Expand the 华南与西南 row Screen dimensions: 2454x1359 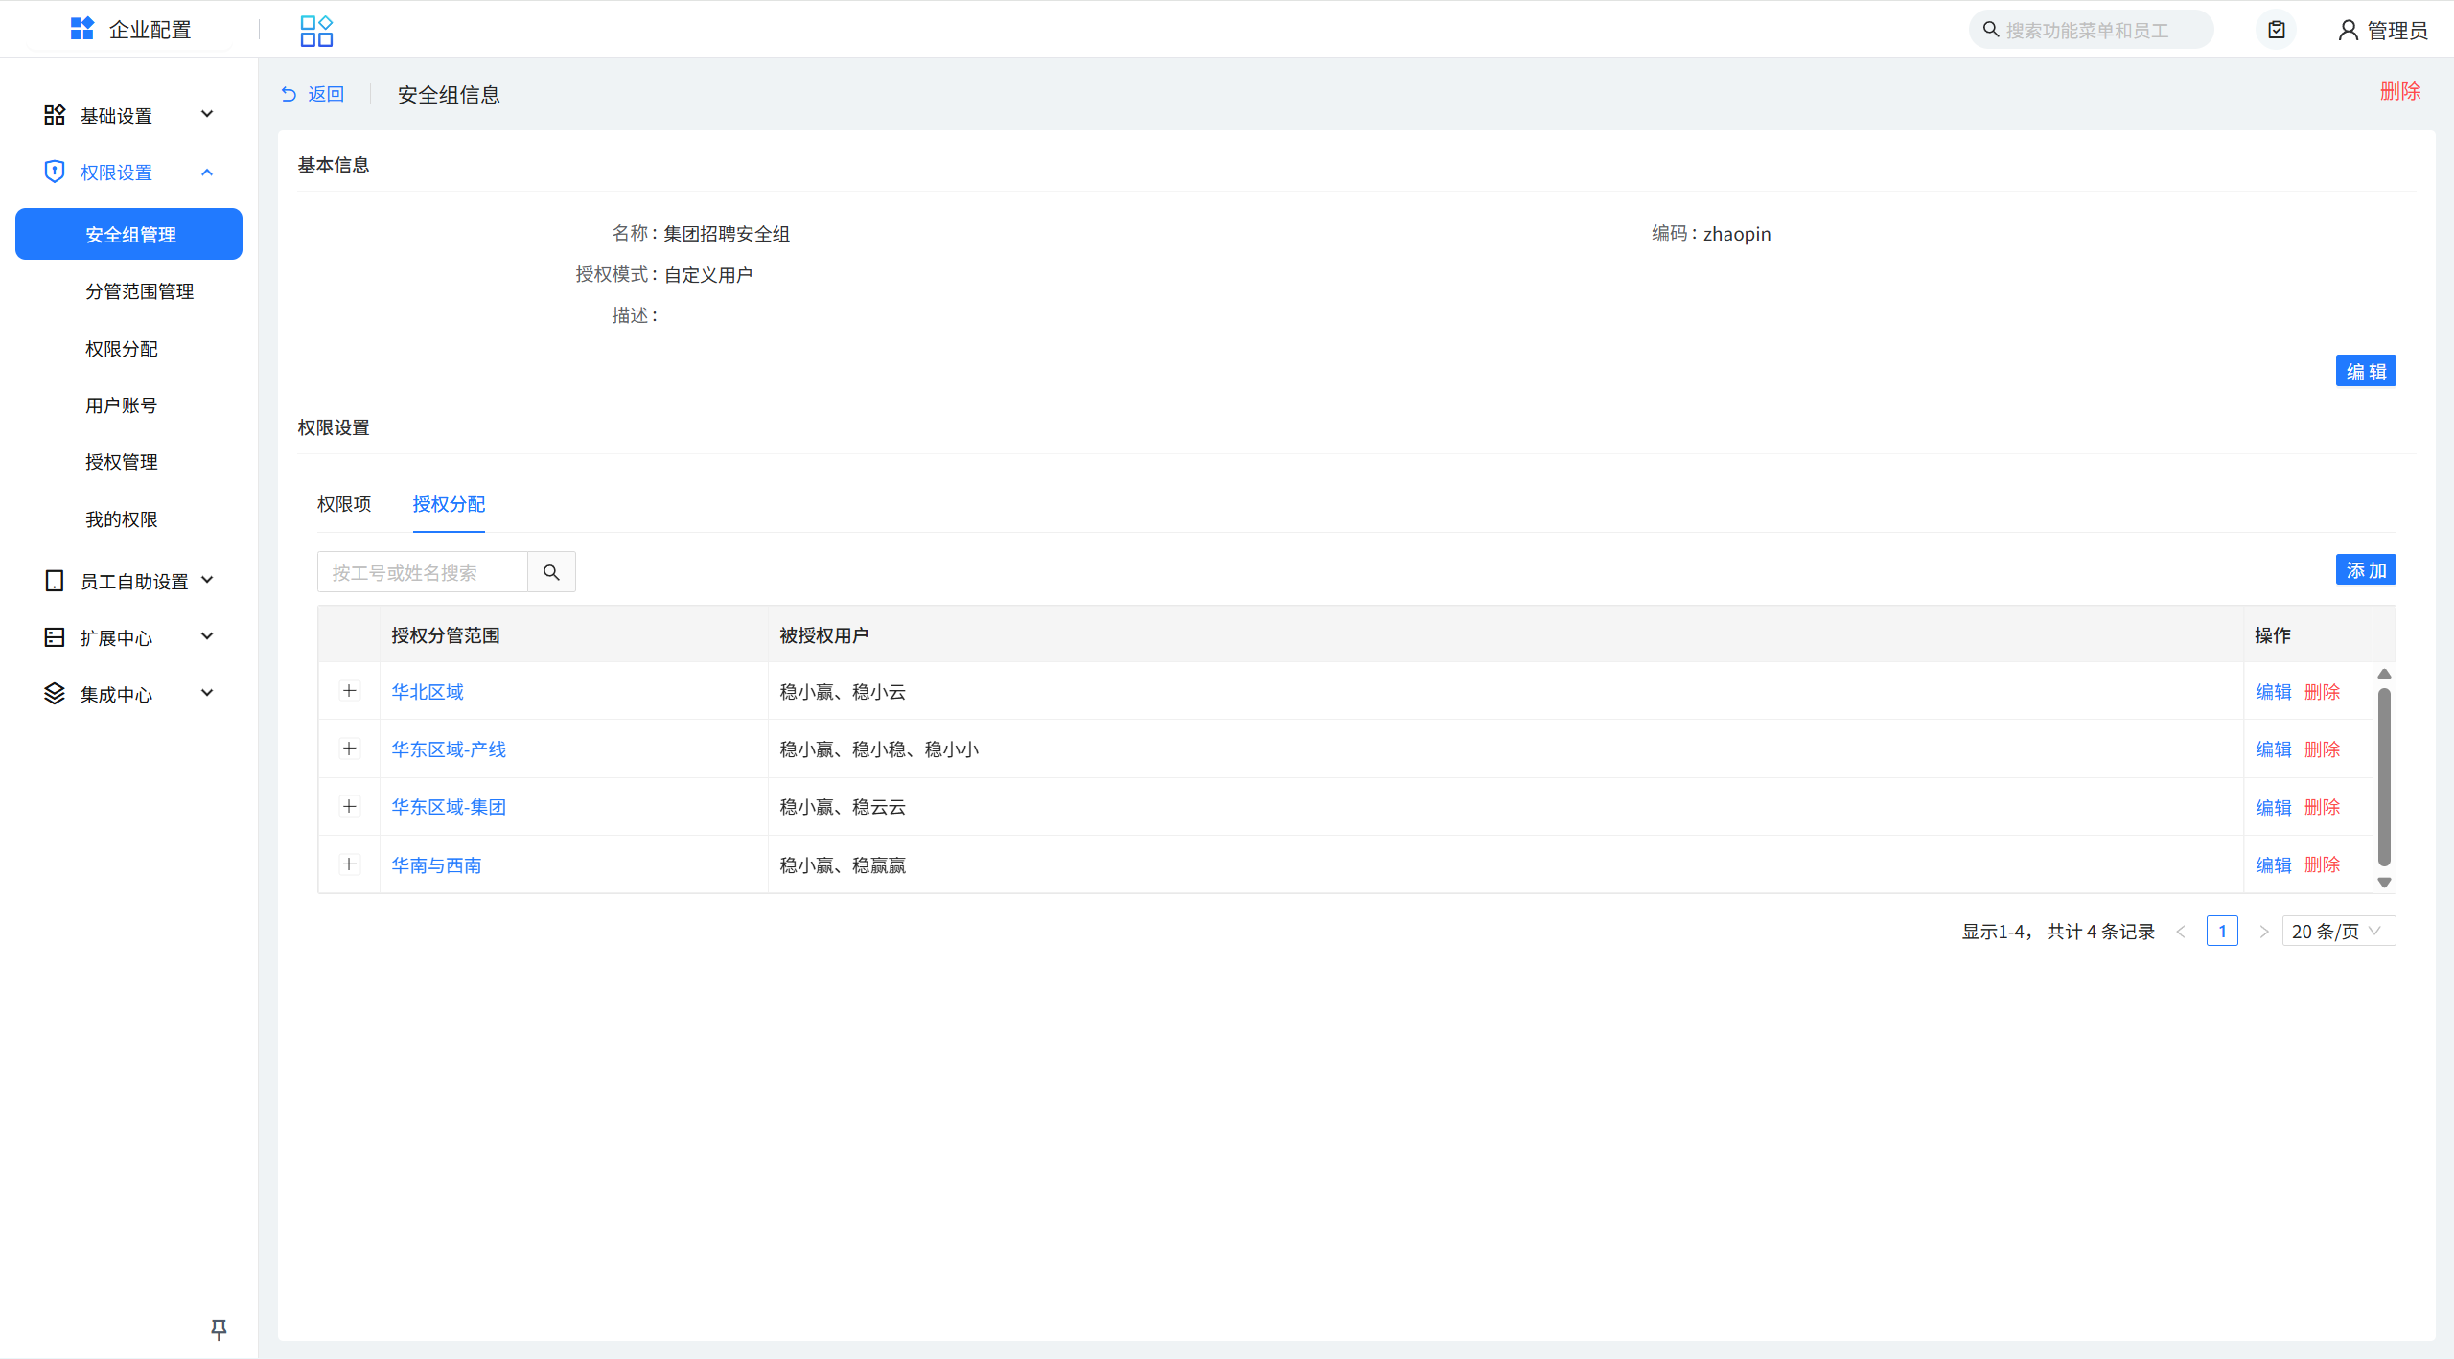(350, 864)
